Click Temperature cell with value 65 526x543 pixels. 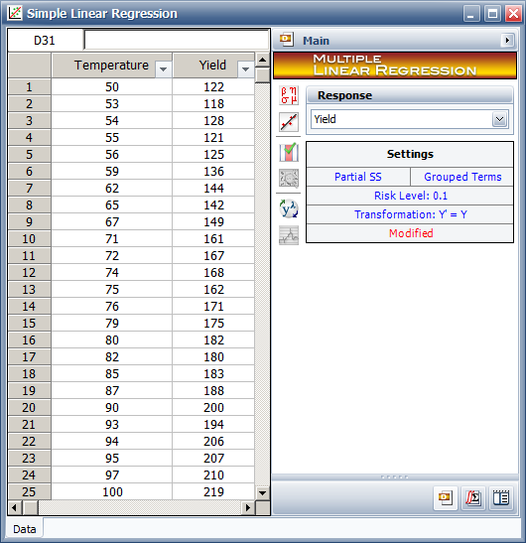[x=112, y=205]
